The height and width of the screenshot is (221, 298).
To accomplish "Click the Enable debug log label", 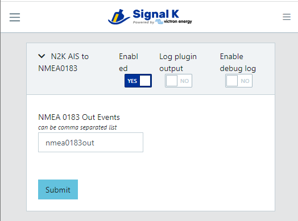I will pos(238,62).
